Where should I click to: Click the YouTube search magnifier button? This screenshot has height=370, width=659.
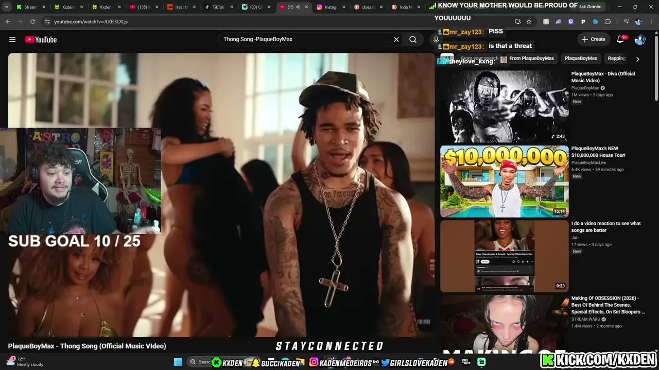coord(413,40)
